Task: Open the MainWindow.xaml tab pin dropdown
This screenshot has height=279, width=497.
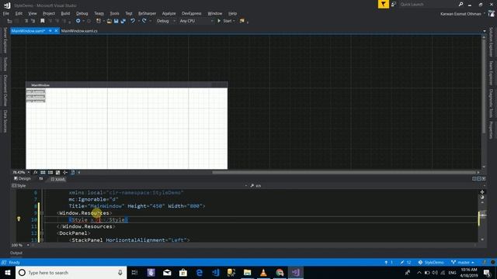Action: coord(50,31)
